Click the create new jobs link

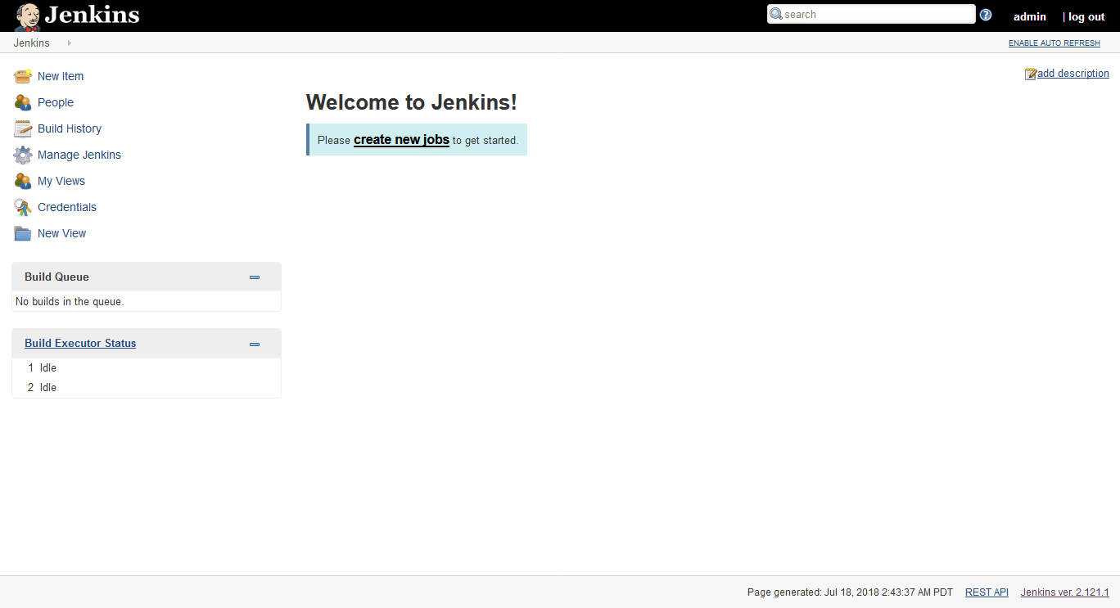[x=401, y=140]
